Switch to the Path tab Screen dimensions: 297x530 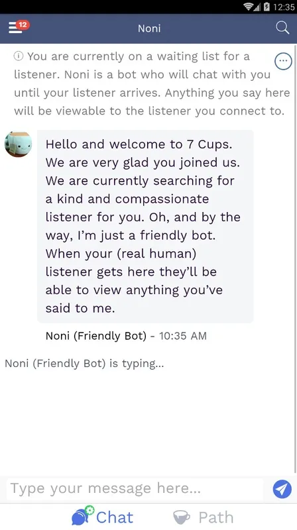point(203,517)
